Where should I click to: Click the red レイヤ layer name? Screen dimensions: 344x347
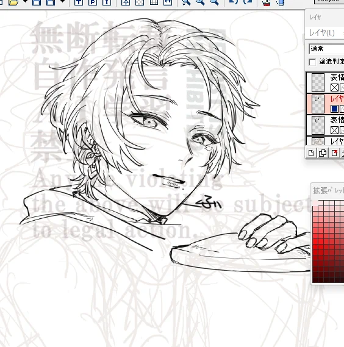tap(337, 99)
